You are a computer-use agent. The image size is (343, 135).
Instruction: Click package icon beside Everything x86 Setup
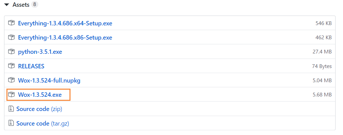click(12, 37)
